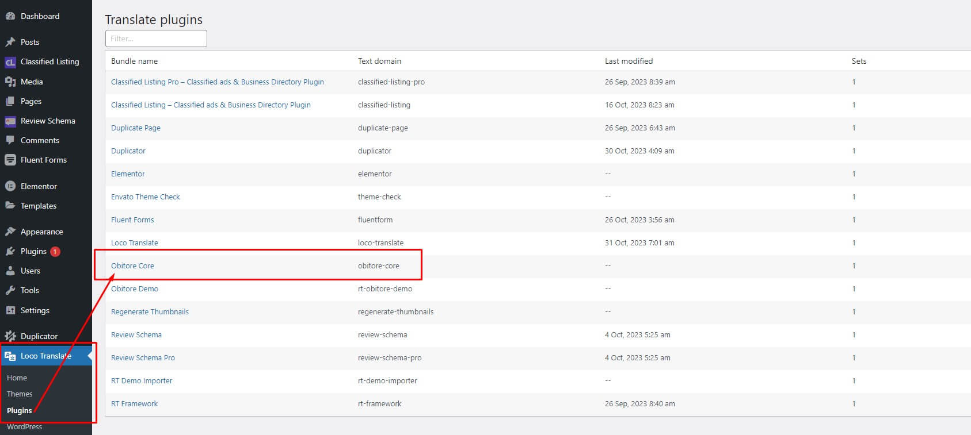Click the theme-check text domain cell
The image size is (971, 435).
coord(379,197)
